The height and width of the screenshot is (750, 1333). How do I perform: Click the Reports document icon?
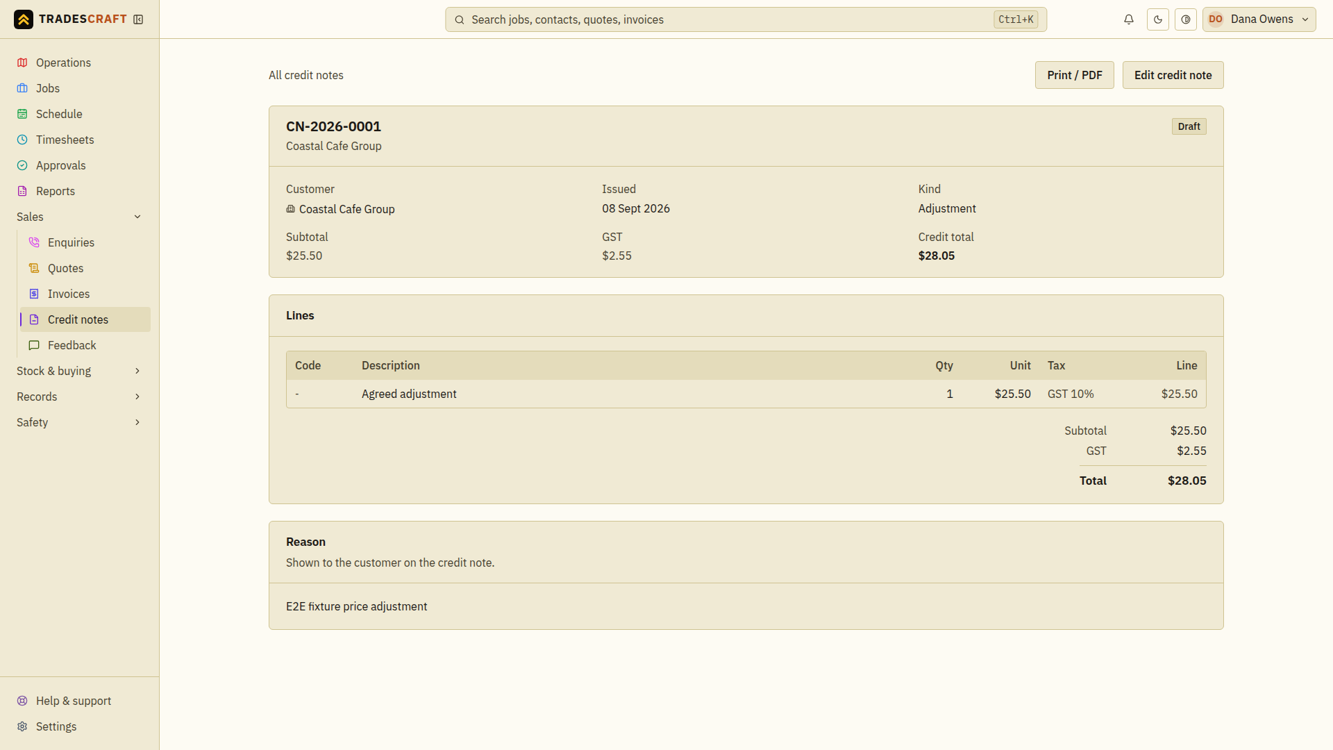[22, 191]
